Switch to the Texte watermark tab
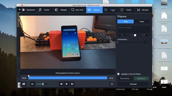 pyautogui.click(x=126, y=22)
